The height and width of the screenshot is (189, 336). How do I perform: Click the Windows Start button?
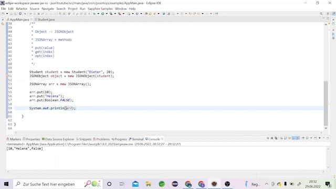[6, 184]
